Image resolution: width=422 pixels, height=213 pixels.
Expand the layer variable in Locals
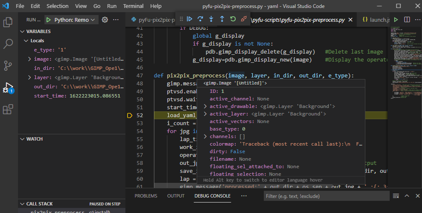(x=29, y=77)
